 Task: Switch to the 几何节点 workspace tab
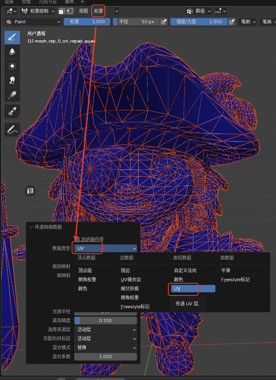tap(48, 2)
